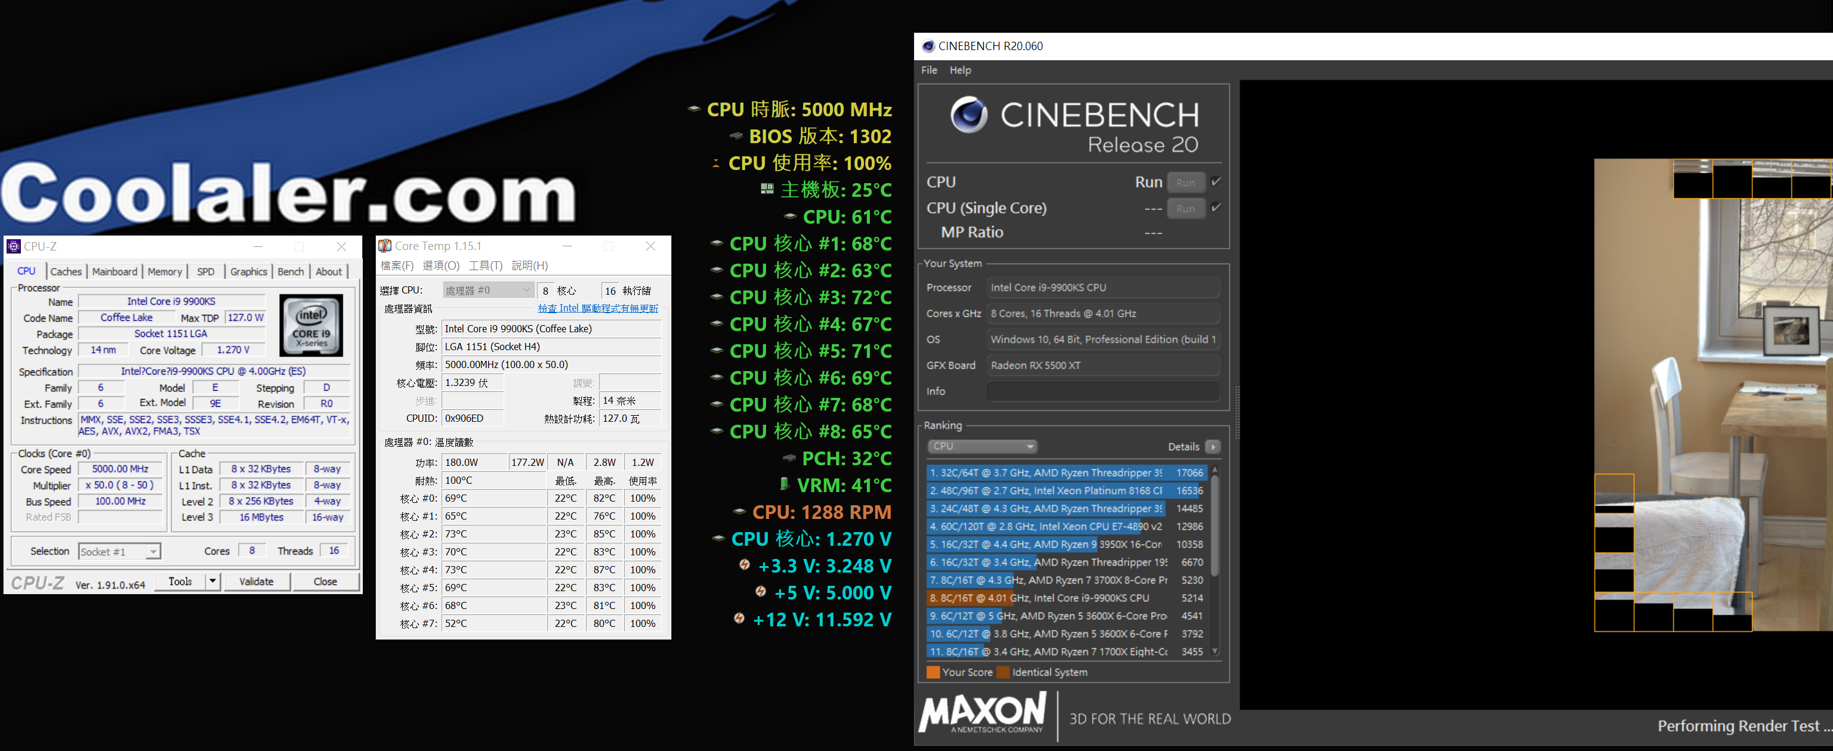Click the Info input field in Your System
1833x751 pixels.
point(1103,391)
